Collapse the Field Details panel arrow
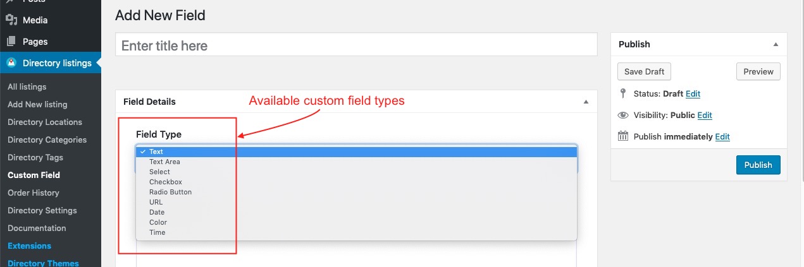Image resolution: width=804 pixels, height=267 pixels. coord(586,102)
